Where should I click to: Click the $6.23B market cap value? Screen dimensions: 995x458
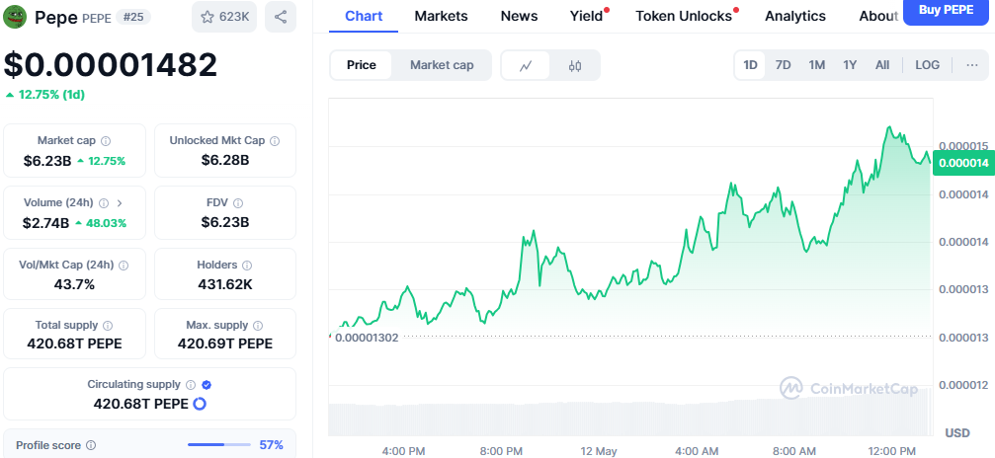click(x=47, y=161)
